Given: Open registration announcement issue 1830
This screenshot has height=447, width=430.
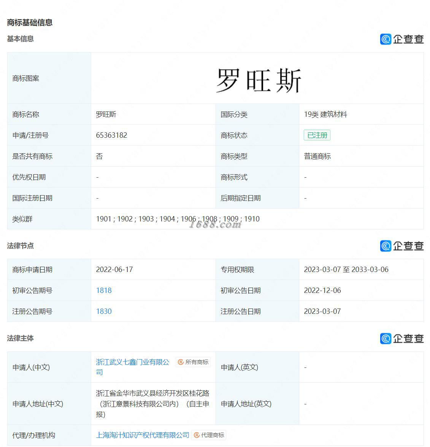Looking at the screenshot, I should click(x=104, y=311).
